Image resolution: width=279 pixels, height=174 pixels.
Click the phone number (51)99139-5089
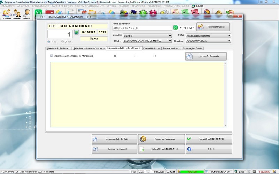click(187, 28)
